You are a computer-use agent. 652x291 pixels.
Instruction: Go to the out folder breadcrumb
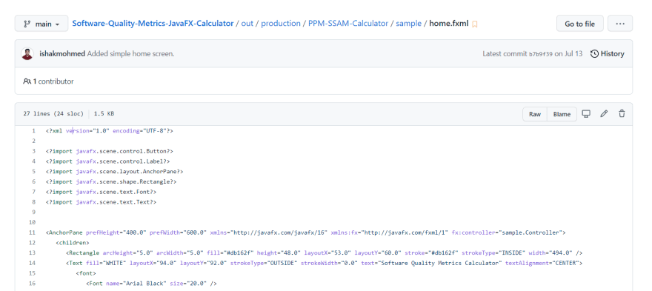coord(247,23)
